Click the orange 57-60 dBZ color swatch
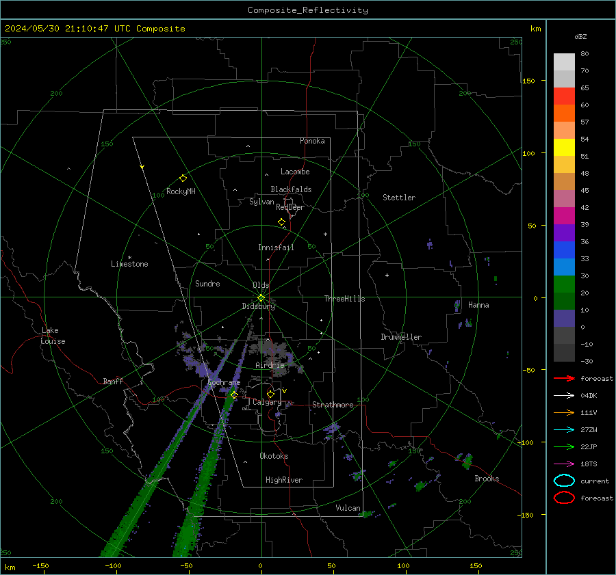Screen dimensions: 616x575 [x=564, y=113]
